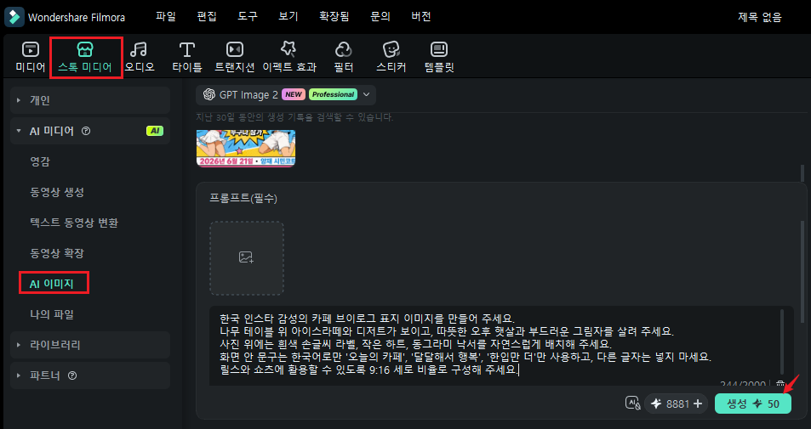Viewport: 811px width, 429px height.
Task: Open the 미디어 tab
Action: pyautogui.click(x=31, y=57)
